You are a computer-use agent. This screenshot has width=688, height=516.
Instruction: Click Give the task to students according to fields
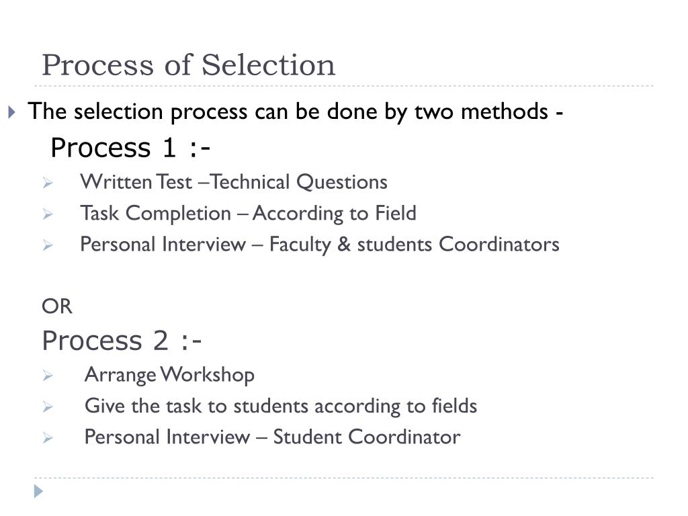point(281,406)
